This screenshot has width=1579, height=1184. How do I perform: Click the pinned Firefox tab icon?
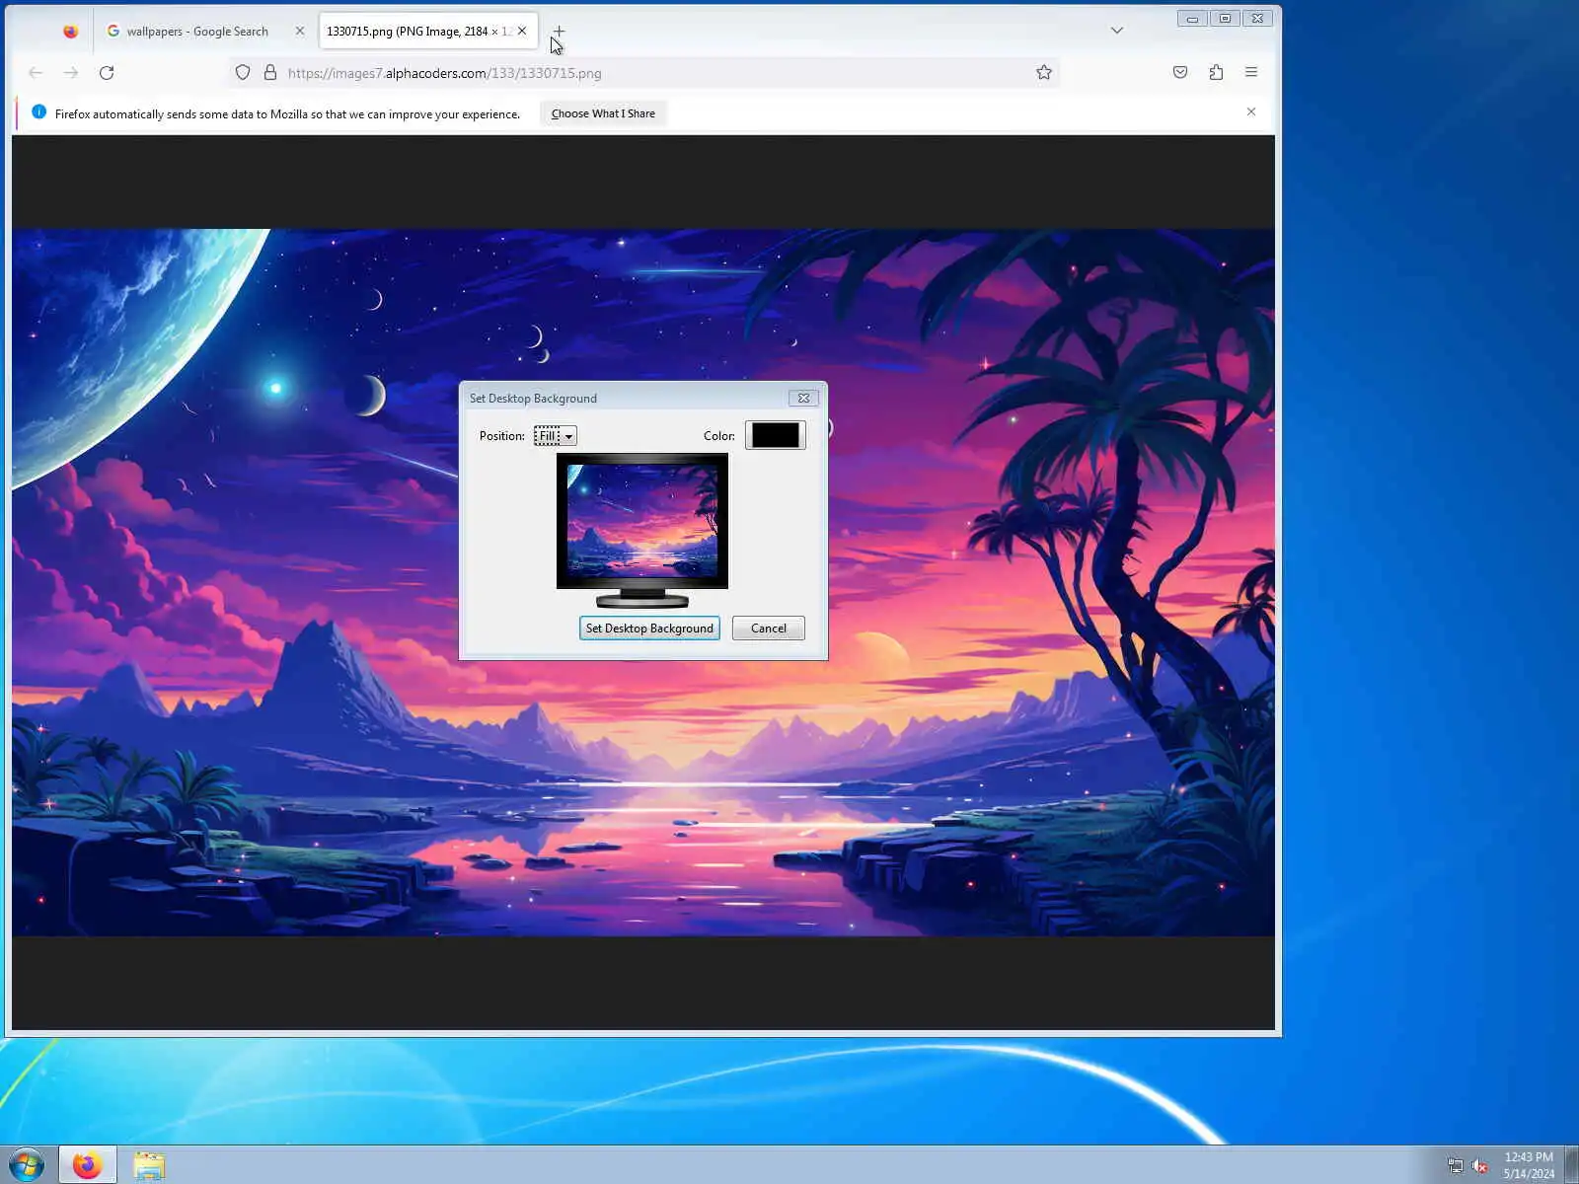point(70,32)
